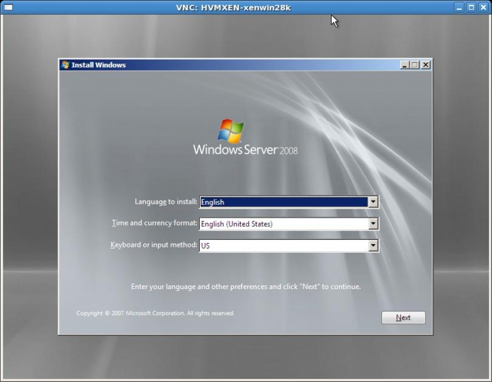The width and height of the screenshot is (492, 382).
Task: Expand the Time and currency format dropdown arrow
Action: pyautogui.click(x=373, y=224)
